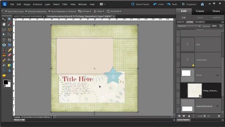Select the Crop tool
This screenshot has height=127, width=225.
[x=9, y=40]
